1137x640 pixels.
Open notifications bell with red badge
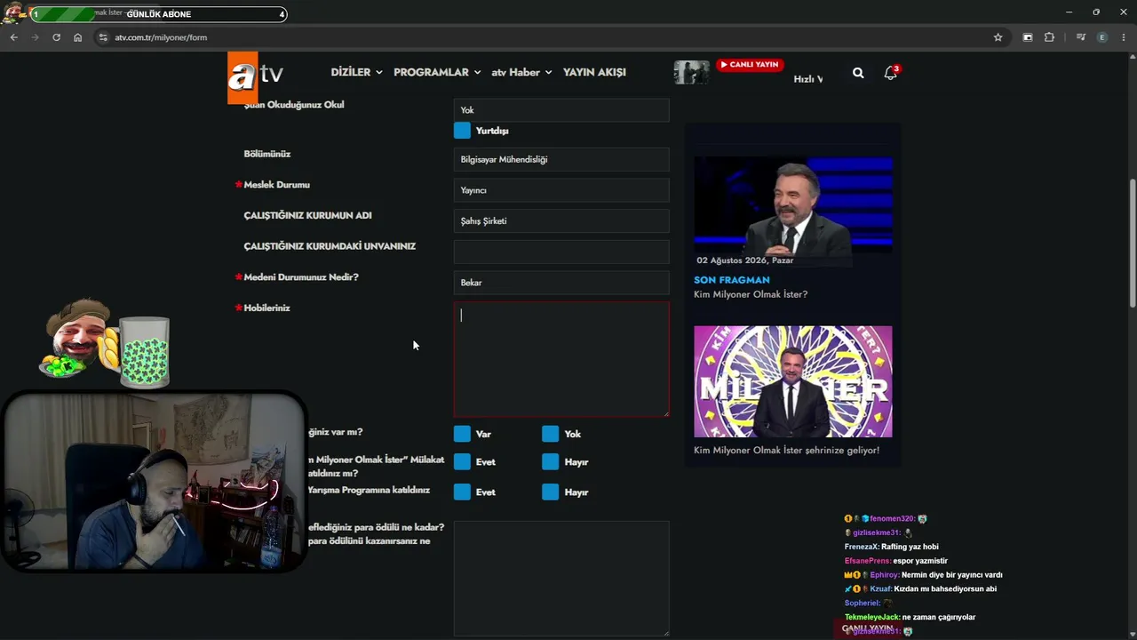[x=891, y=73]
